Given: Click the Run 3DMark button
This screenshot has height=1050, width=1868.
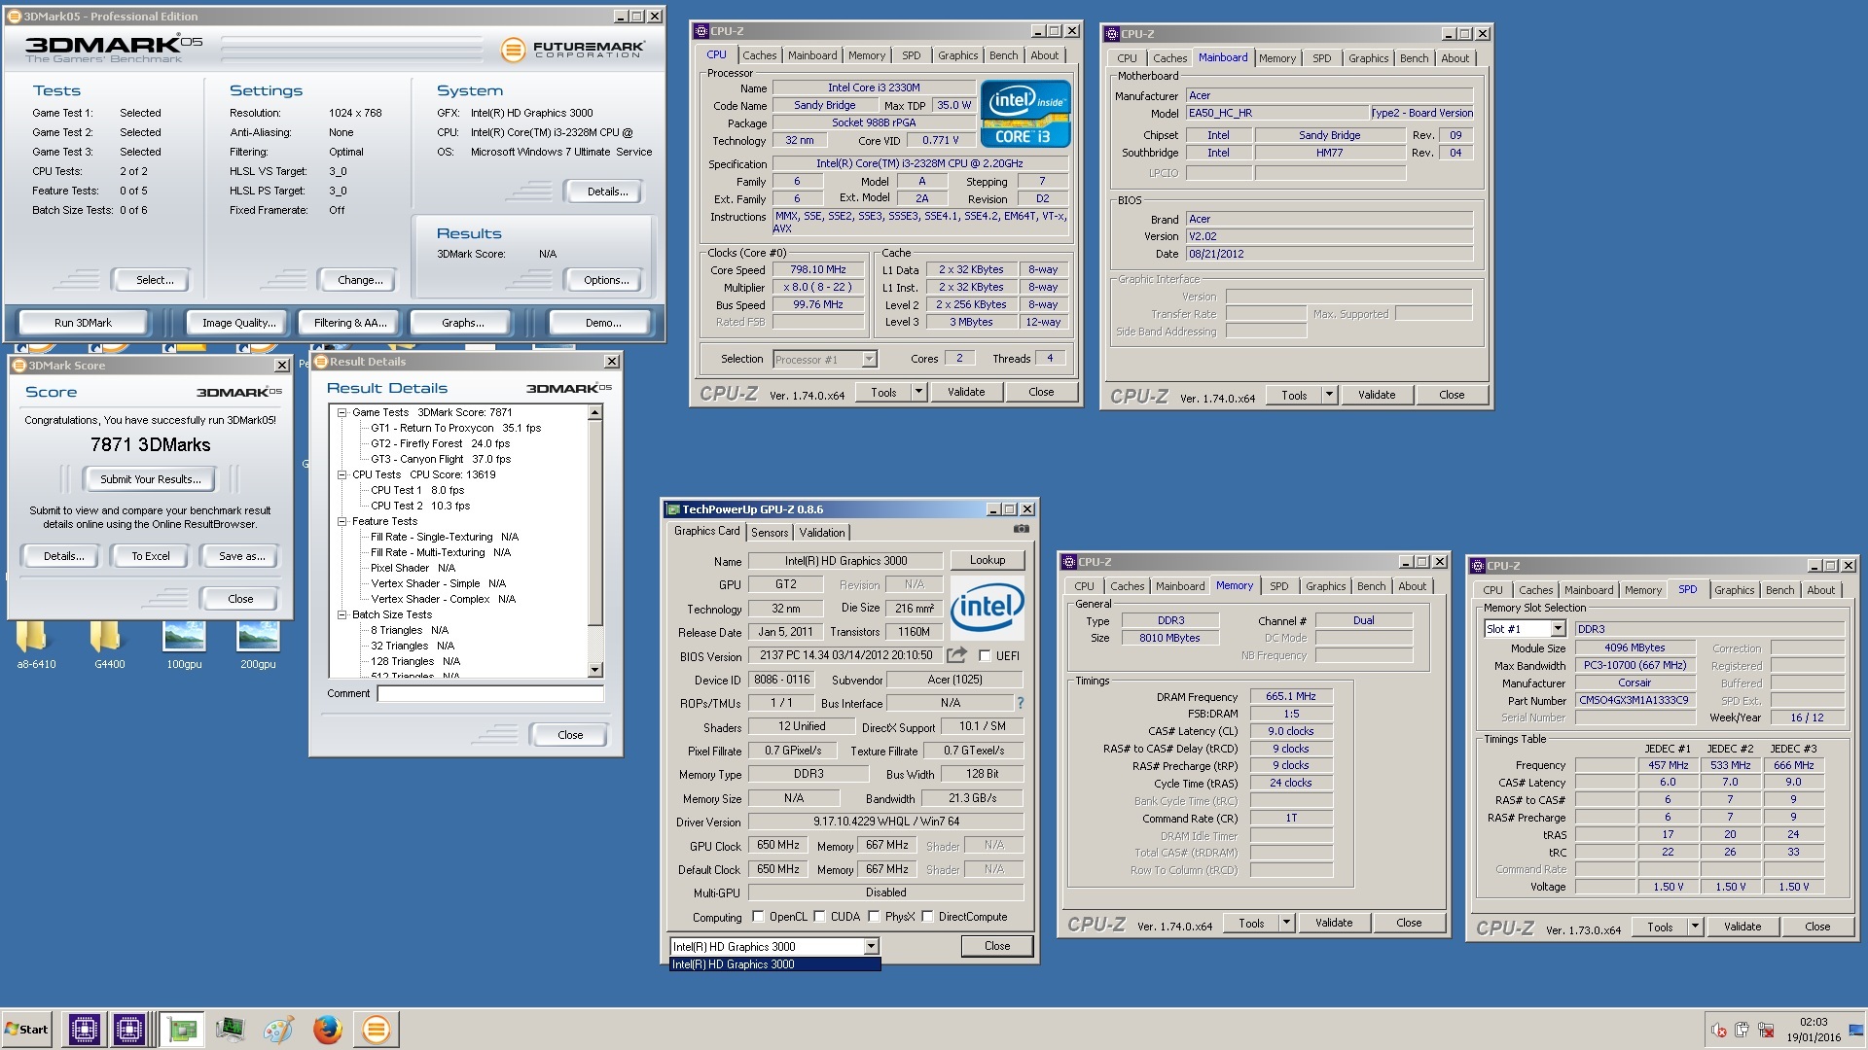Looking at the screenshot, I should pos(83,323).
